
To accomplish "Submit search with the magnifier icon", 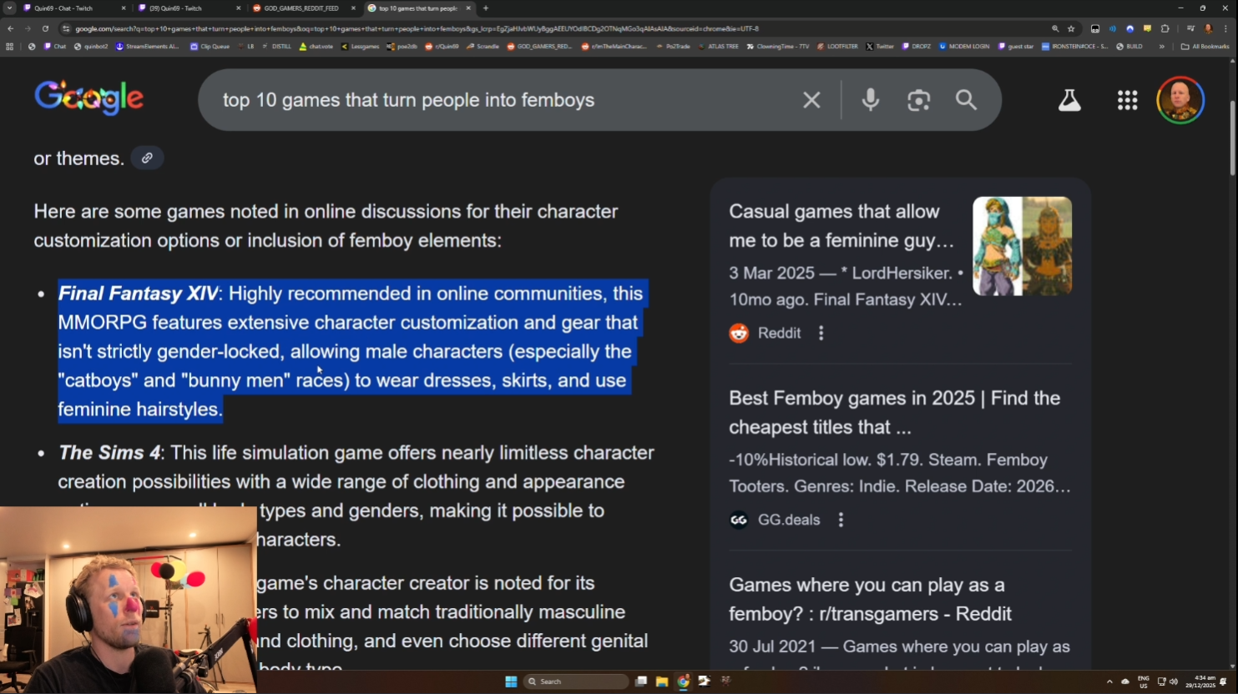I will coord(966,100).
